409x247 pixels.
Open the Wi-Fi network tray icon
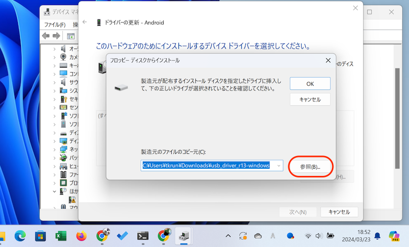pos(308,236)
